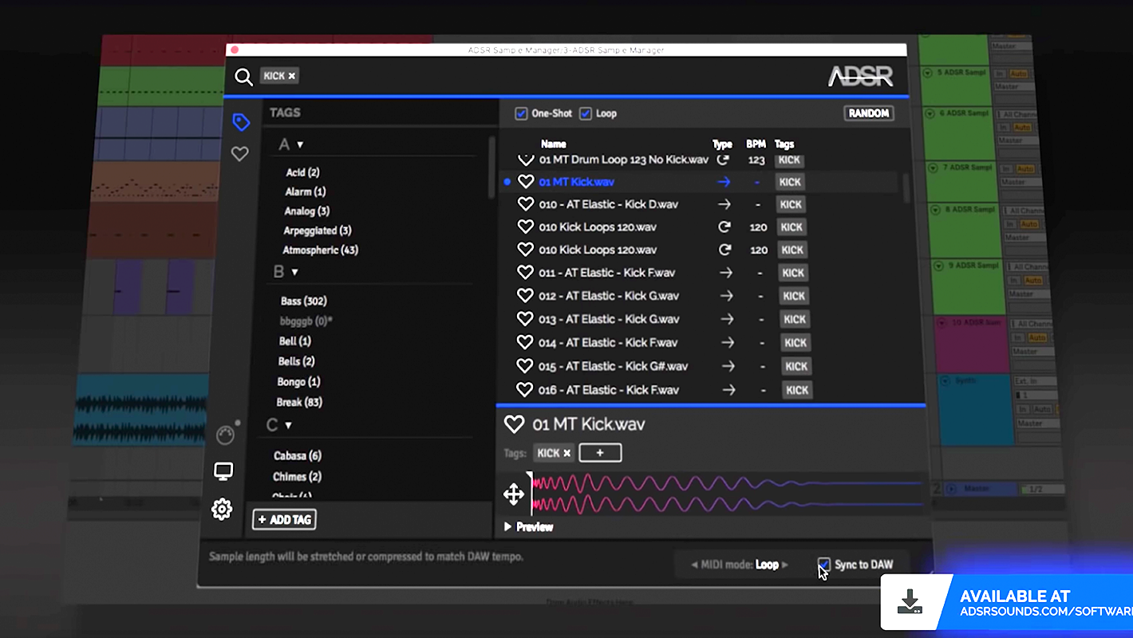This screenshot has height=638, width=1133.
Task: Collapse the B tag group
Action: pyautogui.click(x=294, y=273)
